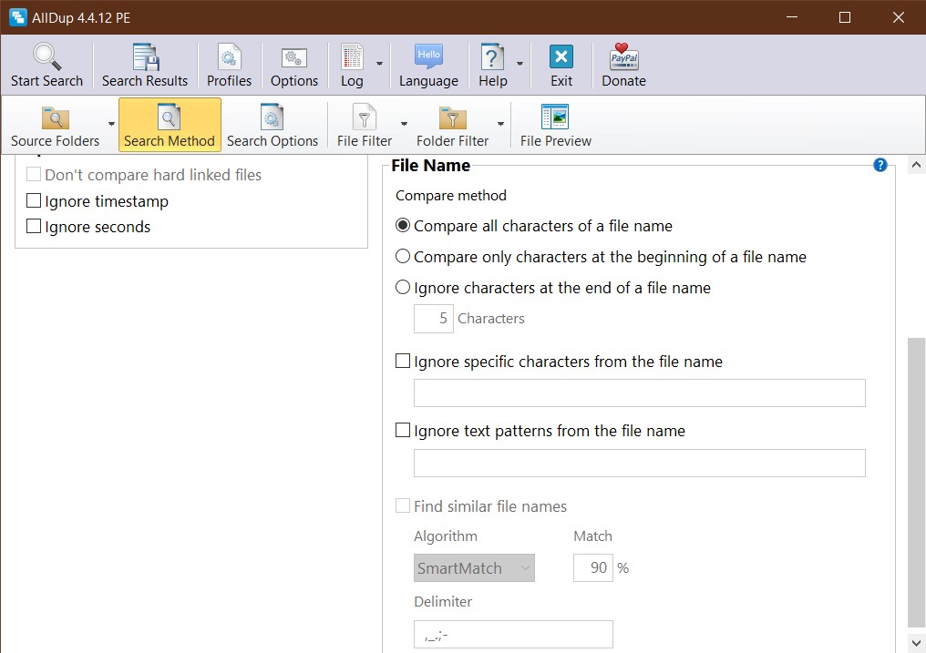926x653 pixels.
Task: Click the AllDup app icon in title bar
Action: tap(18, 17)
